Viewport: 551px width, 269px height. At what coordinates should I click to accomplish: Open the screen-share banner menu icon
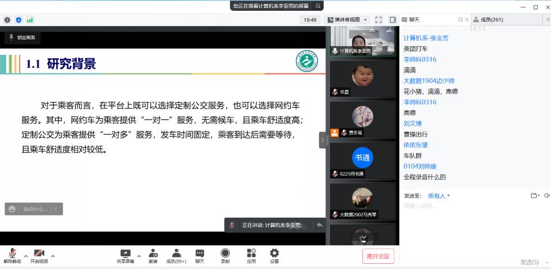(318, 6)
